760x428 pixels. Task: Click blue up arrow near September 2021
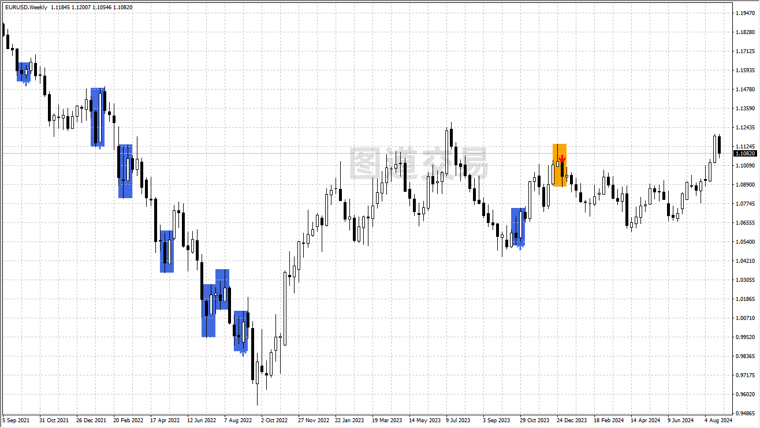pyautogui.click(x=25, y=82)
